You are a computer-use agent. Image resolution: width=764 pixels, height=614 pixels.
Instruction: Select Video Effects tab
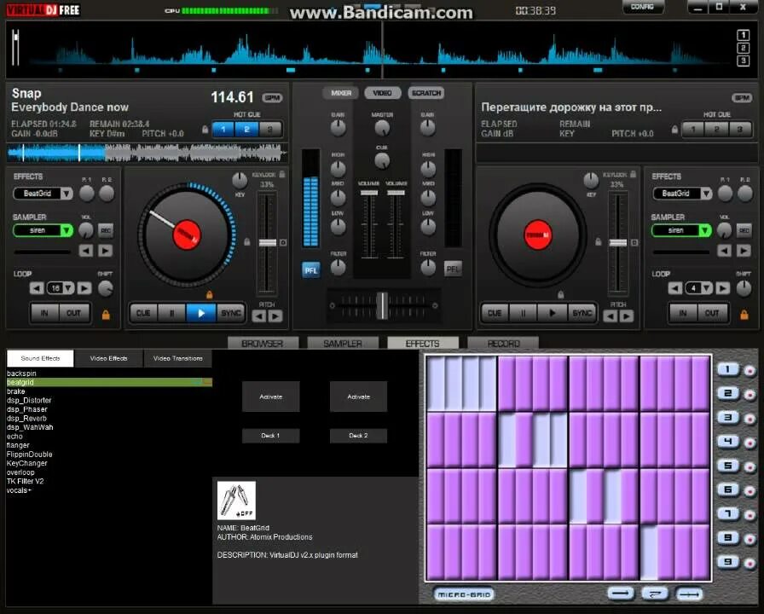108,358
